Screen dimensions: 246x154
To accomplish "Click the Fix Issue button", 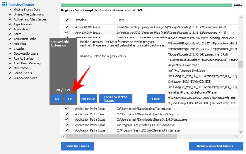I will (89, 99).
